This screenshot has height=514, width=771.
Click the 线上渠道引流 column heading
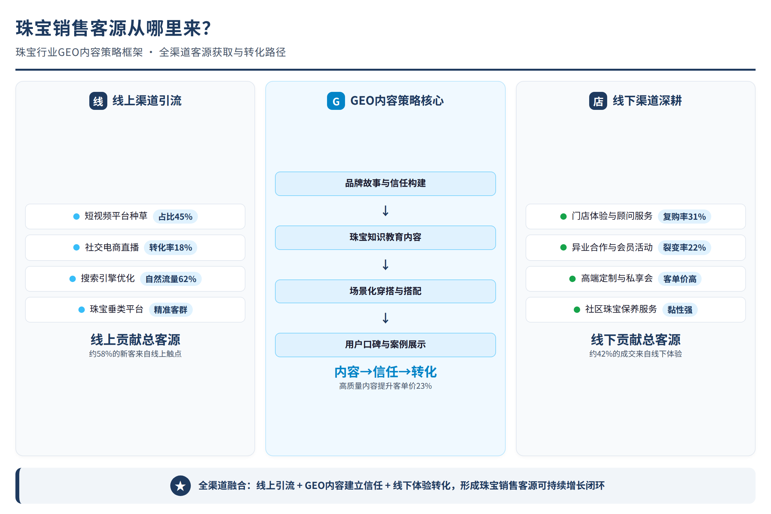(x=147, y=101)
